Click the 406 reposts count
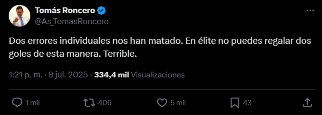Image resolution: width=322 pixels, height=115 pixels. 104,103
